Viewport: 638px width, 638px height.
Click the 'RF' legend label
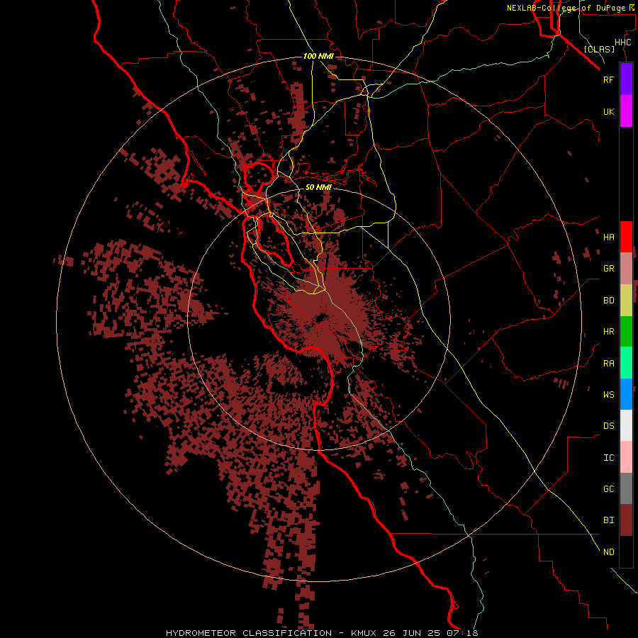[x=608, y=79]
